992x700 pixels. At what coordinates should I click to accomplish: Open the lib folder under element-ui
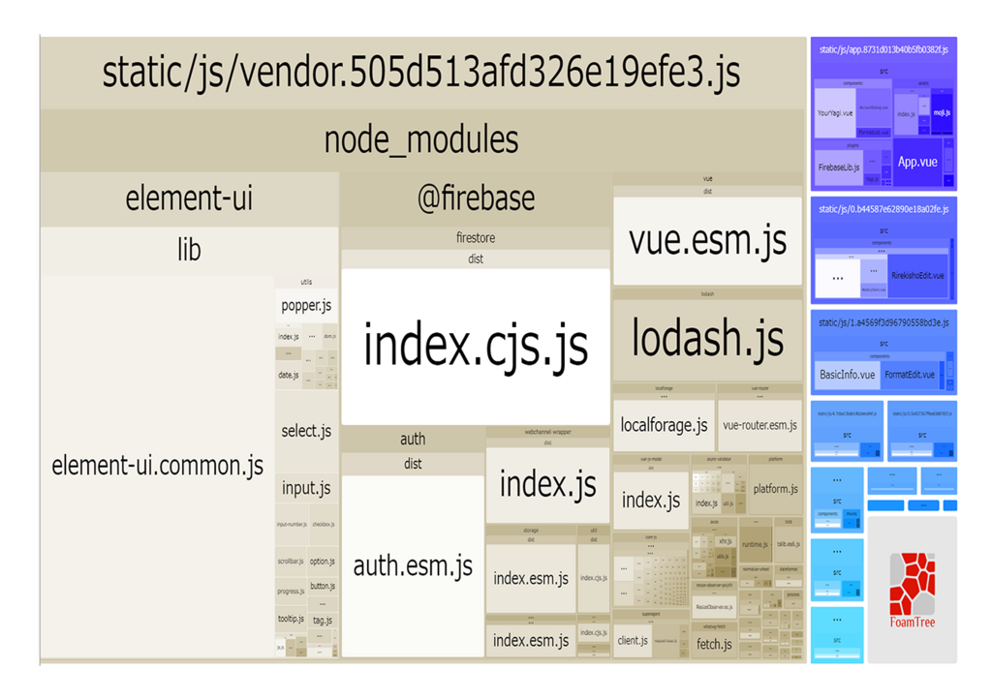click(x=189, y=250)
